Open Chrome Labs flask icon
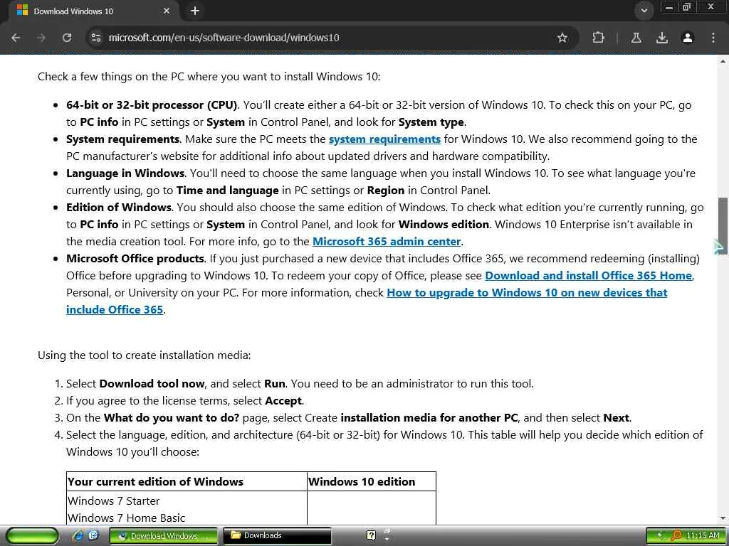This screenshot has width=729, height=546. click(636, 38)
